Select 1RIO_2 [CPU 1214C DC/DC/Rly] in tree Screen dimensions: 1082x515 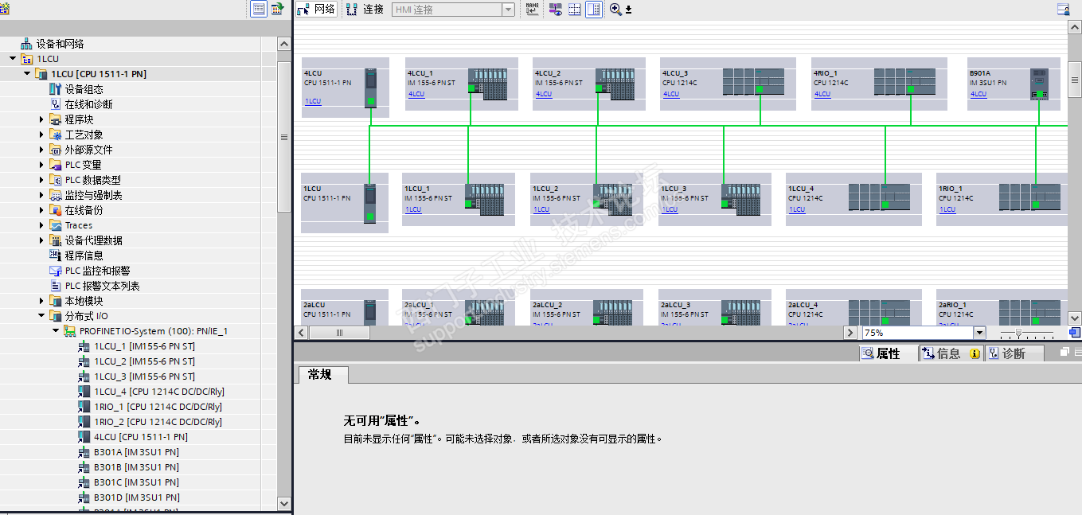pos(158,422)
